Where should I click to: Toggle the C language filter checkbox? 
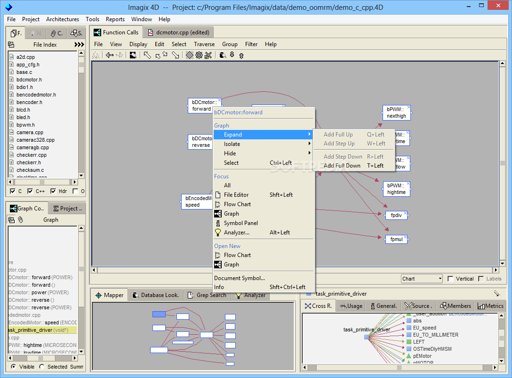pos(13,191)
